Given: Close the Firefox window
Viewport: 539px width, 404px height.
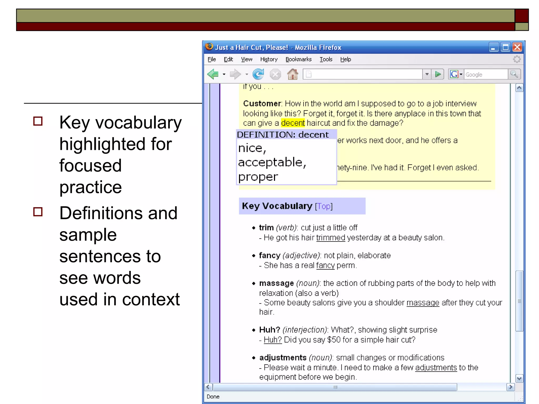Looking at the screenshot, I should (517, 47).
